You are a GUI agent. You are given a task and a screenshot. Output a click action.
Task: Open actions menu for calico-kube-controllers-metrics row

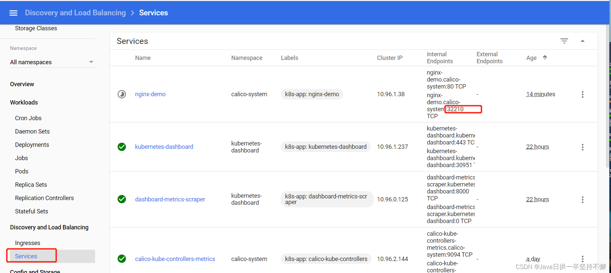coord(583,259)
